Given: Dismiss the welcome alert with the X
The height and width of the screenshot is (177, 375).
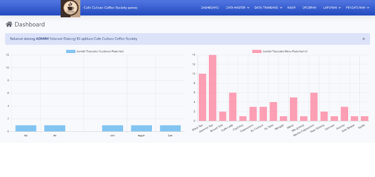Looking at the screenshot, I should (x=364, y=39).
